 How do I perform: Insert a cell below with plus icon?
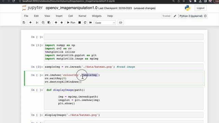pos(30,23)
